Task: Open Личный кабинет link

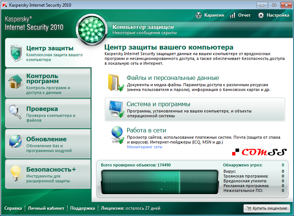Action: [46, 208]
